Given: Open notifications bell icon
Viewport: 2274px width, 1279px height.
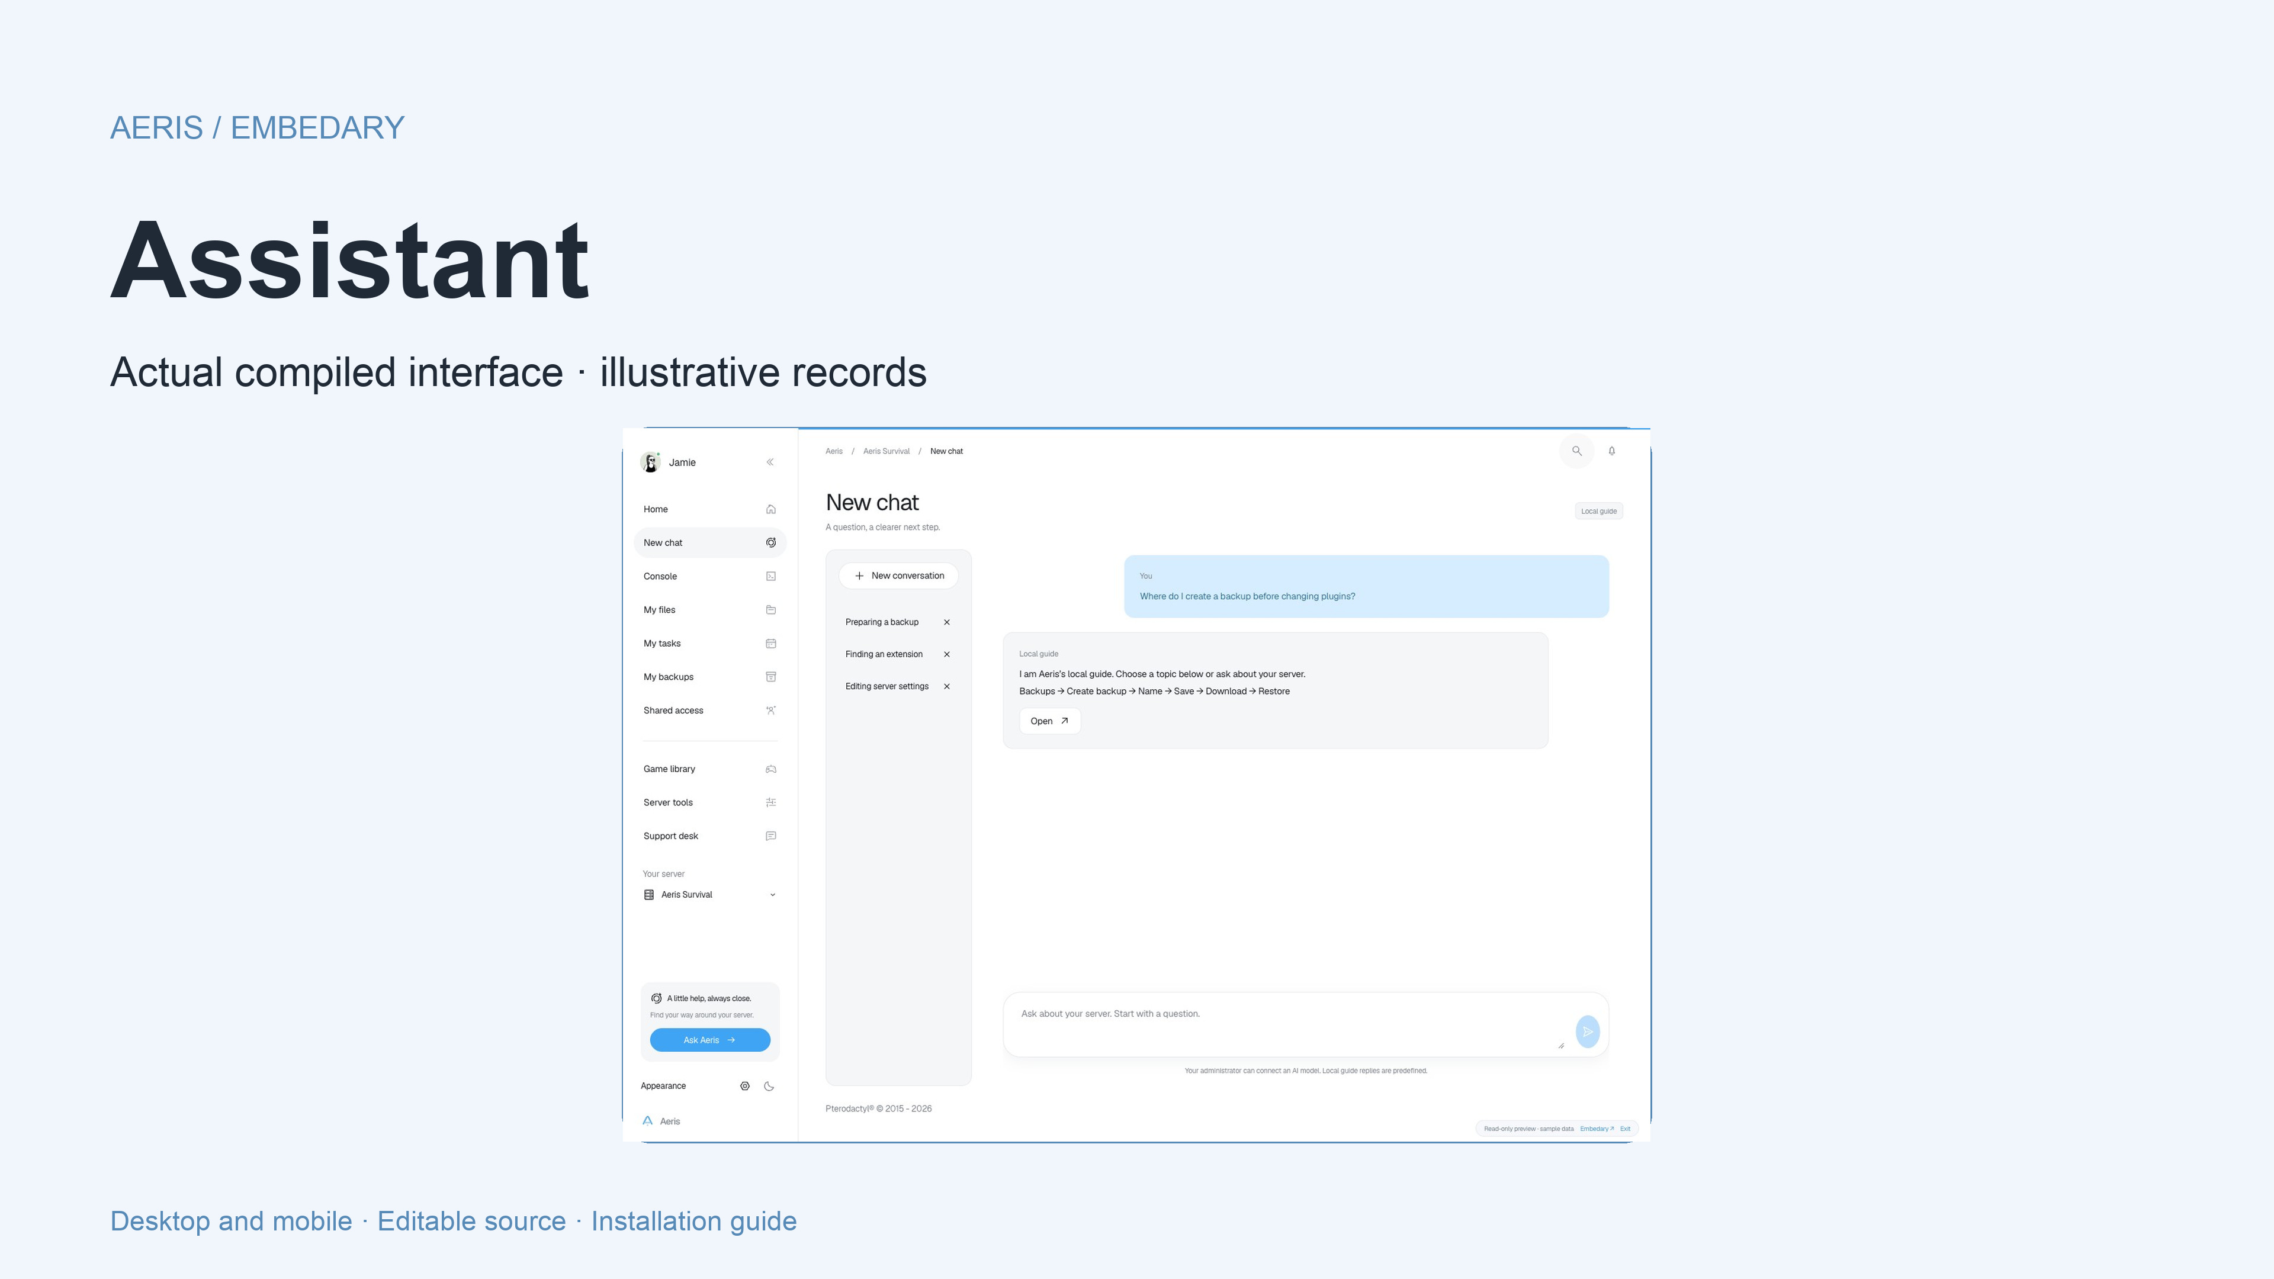Looking at the screenshot, I should pyautogui.click(x=1612, y=451).
